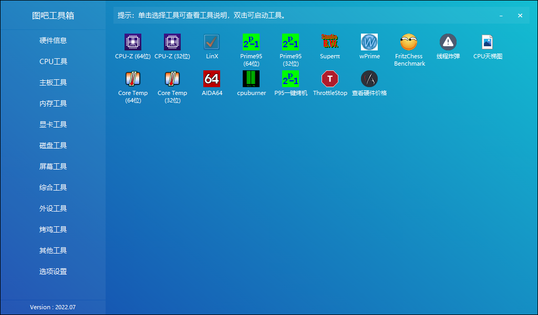This screenshot has width=538, height=315.
Task: Click the 图吧工具箱 title text
Action: pyautogui.click(x=53, y=16)
